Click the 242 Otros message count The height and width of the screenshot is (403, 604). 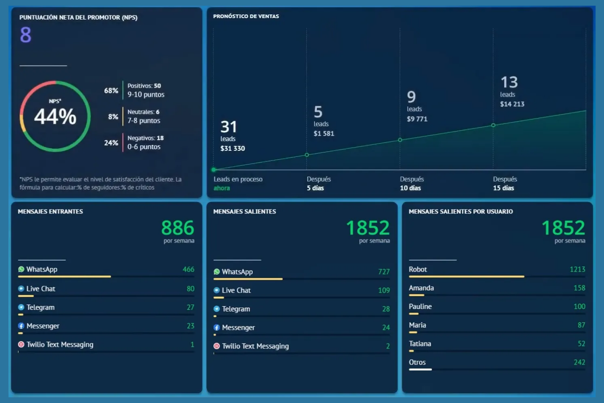(579, 362)
